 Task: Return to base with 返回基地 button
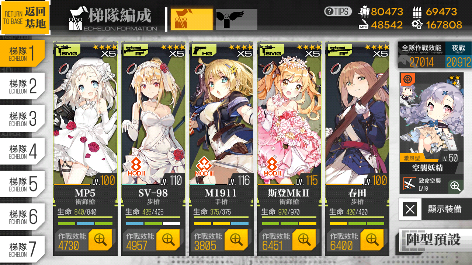point(25,18)
